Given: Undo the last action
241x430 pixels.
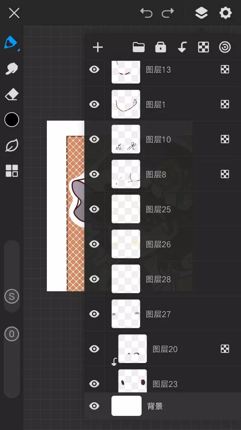Looking at the screenshot, I should pos(146,13).
